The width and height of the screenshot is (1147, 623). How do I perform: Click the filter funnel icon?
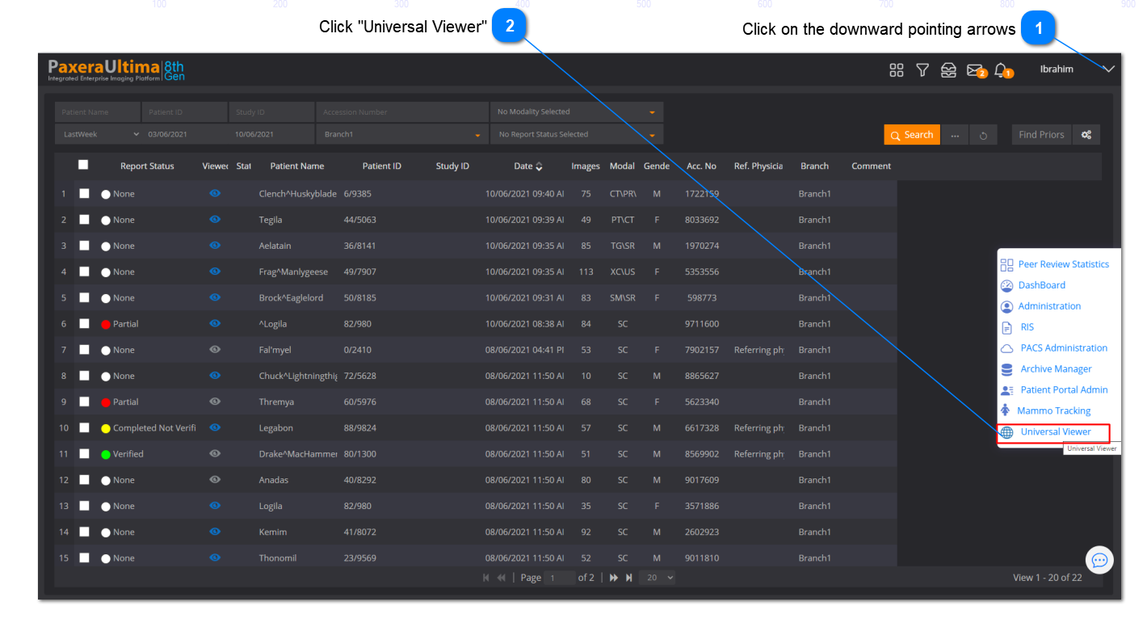[x=922, y=70]
